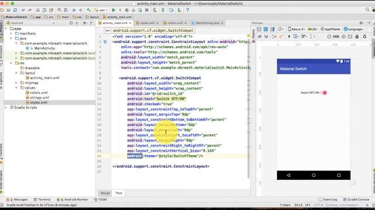Image resolution: width=375 pixels, height=210 pixels.
Task: Click the Redo arrow in the main toolbar
Action: [30, 10]
